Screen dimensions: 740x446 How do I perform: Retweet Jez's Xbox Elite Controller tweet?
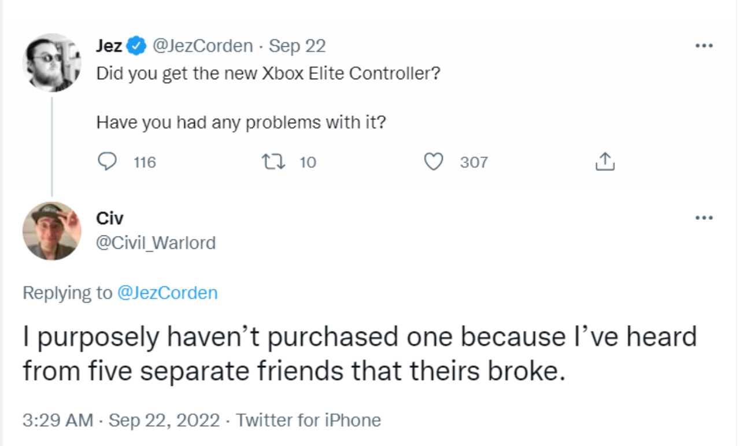pos(271,162)
